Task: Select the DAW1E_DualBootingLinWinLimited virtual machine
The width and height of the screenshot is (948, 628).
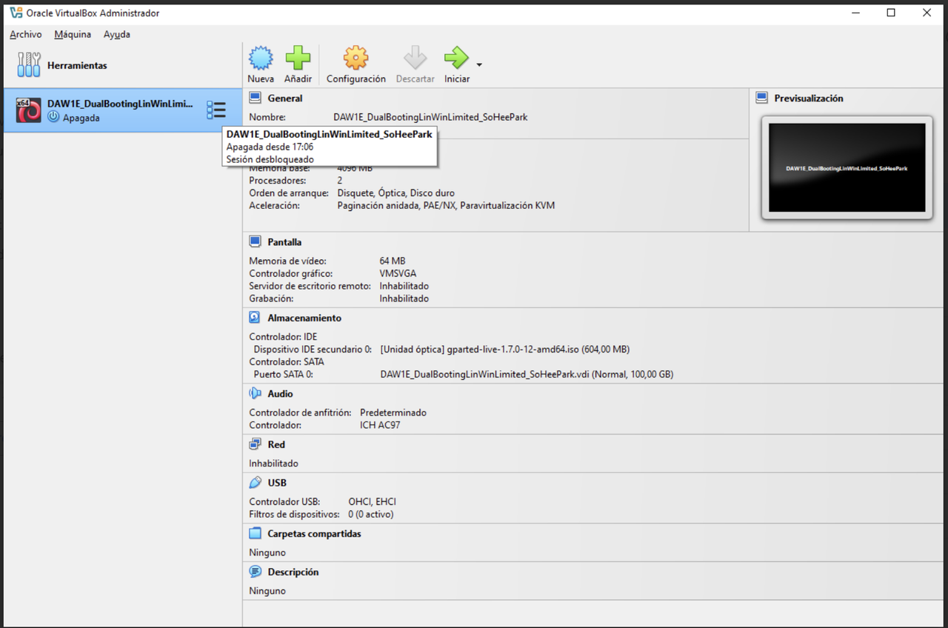Action: pos(111,110)
